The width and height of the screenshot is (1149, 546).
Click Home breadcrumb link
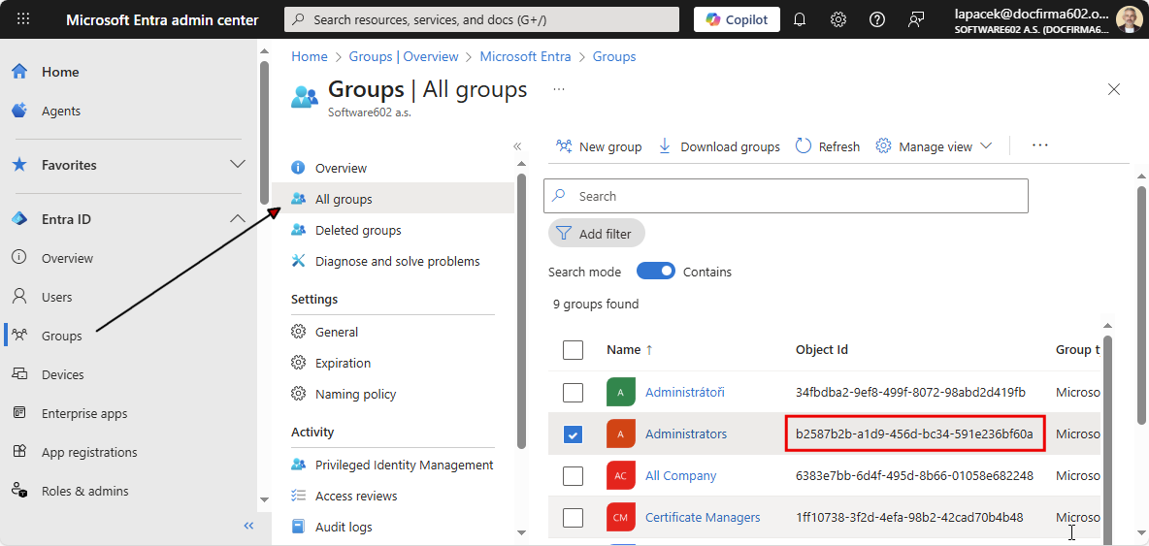tap(310, 56)
